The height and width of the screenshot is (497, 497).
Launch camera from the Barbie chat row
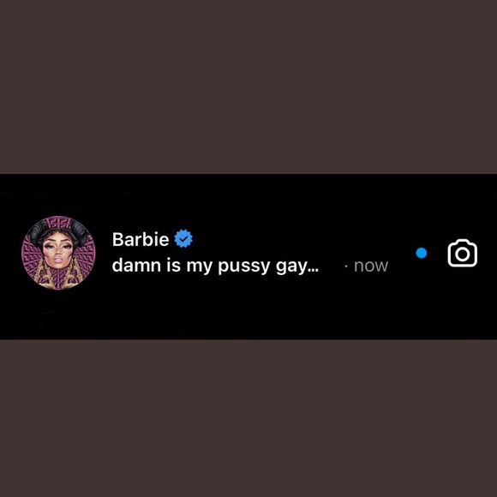tap(463, 253)
